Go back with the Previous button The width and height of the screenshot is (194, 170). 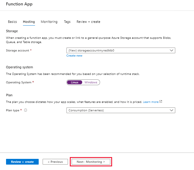[x=55, y=162]
